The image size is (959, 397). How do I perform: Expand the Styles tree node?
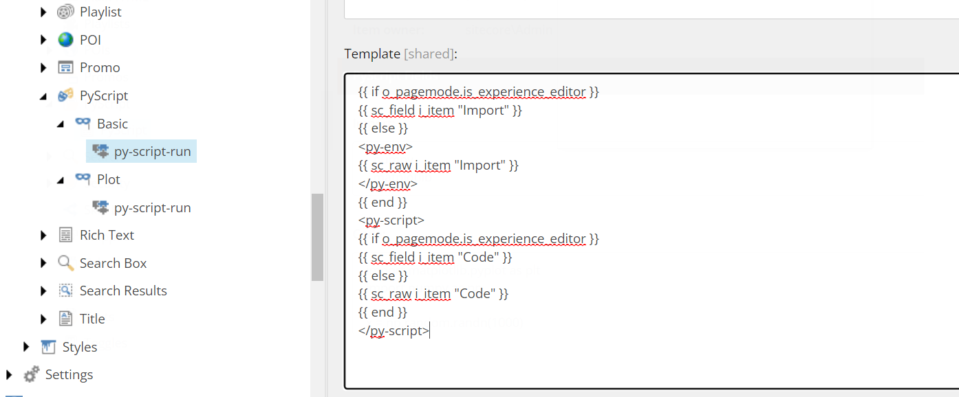tap(26, 347)
